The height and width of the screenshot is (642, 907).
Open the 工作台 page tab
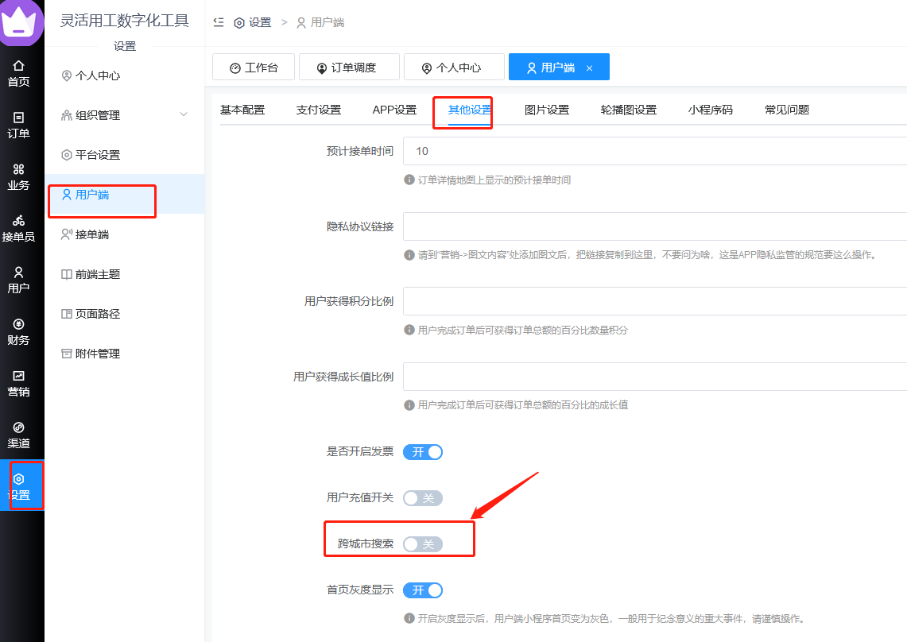pos(254,67)
